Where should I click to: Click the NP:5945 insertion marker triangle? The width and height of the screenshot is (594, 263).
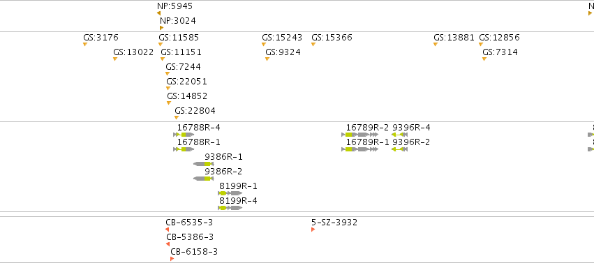click(x=158, y=13)
